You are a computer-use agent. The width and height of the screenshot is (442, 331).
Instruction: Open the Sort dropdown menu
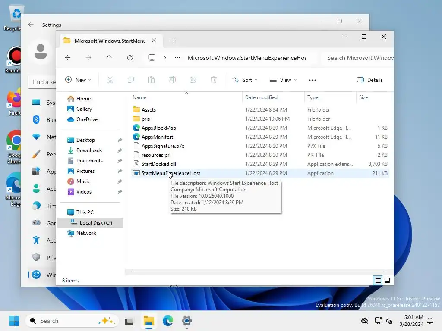[x=245, y=80]
